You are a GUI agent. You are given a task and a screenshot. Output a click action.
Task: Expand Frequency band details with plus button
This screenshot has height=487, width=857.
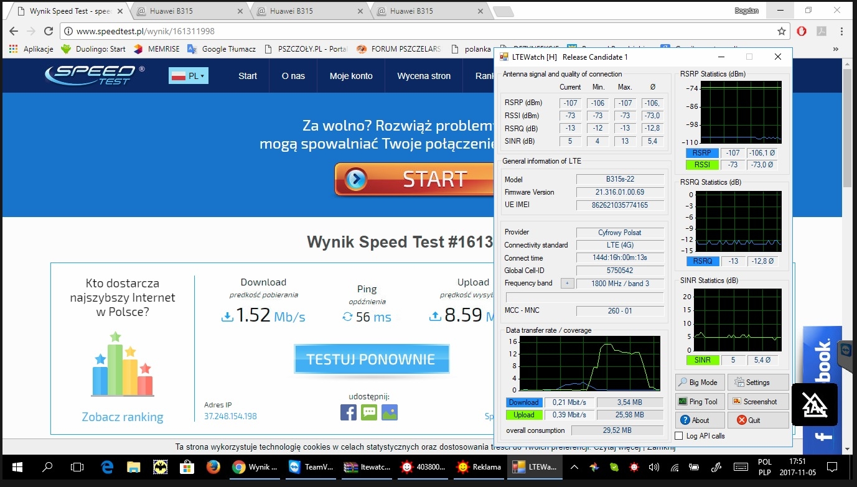(567, 284)
